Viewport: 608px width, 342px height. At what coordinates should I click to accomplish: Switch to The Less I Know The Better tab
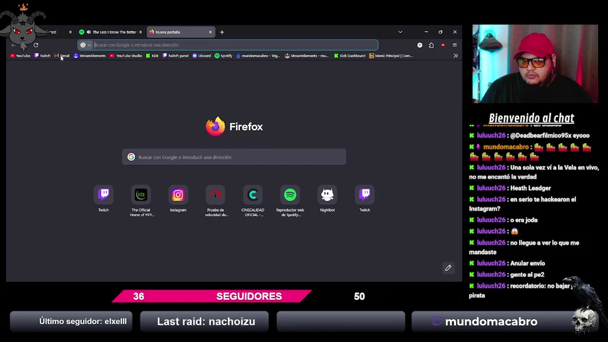click(110, 32)
